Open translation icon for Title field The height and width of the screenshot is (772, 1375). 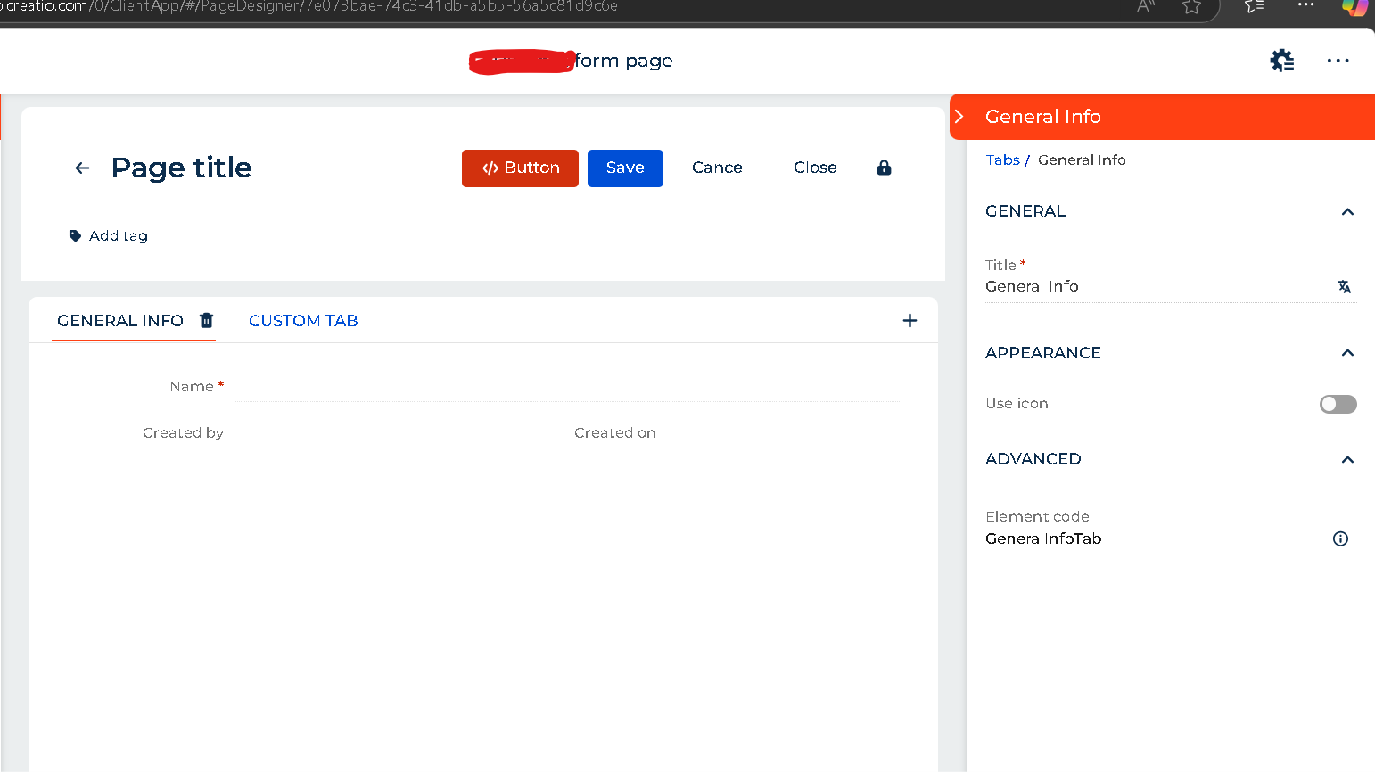point(1344,286)
